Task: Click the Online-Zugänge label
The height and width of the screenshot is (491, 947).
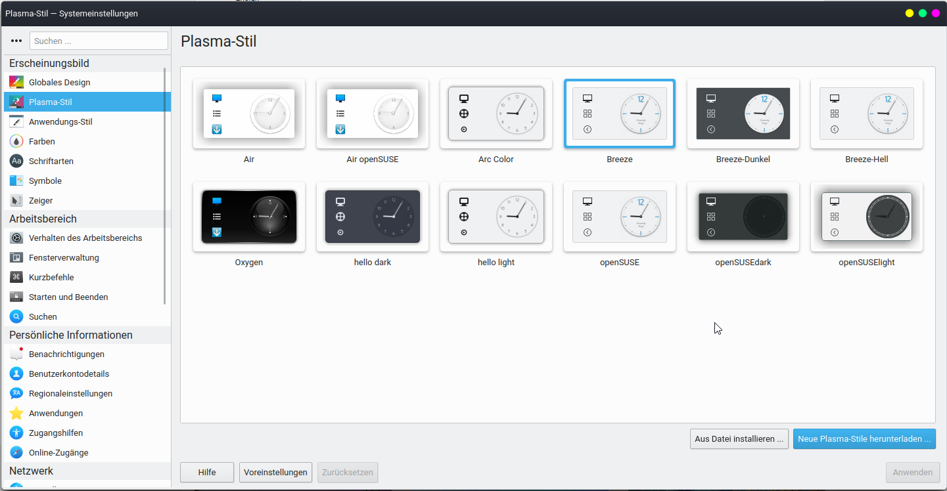Action: pyautogui.click(x=58, y=452)
